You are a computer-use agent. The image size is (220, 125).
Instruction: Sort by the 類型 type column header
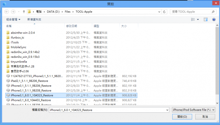pyautogui.click(x=96, y=26)
